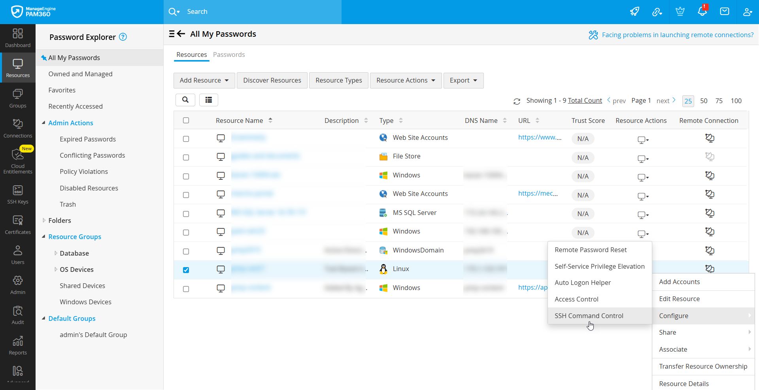This screenshot has width=759, height=390.
Task: Choose SSH Command Control from the submenu
Action: click(589, 316)
